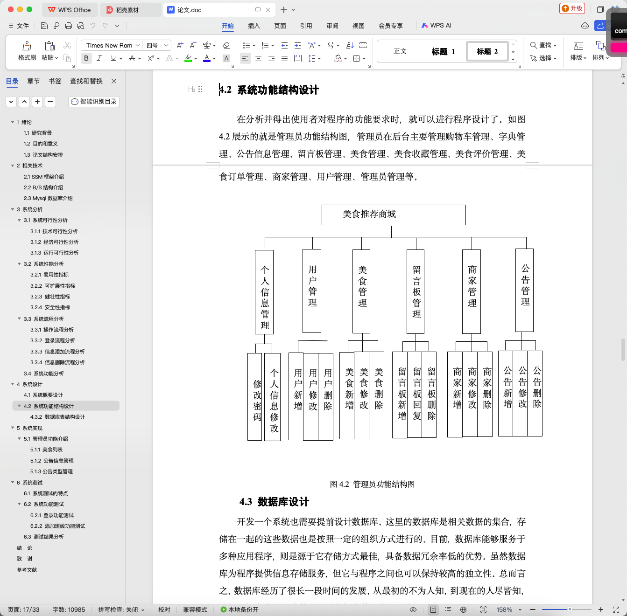Decrease font size with A- icon
Viewport: 627px width, 616px height.
pyautogui.click(x=192, y=45)
